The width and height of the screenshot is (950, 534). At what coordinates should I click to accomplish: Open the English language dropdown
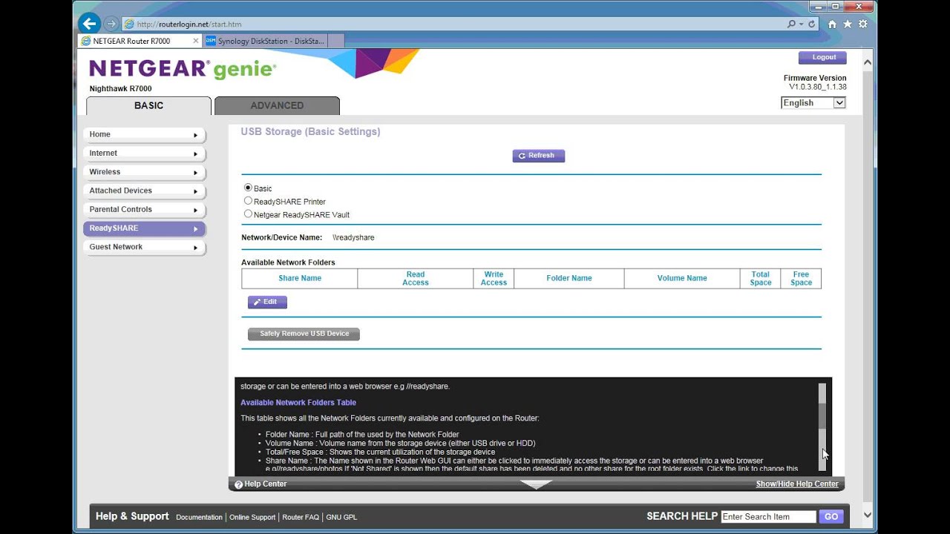pyautogui.click(x=813, y=103)
